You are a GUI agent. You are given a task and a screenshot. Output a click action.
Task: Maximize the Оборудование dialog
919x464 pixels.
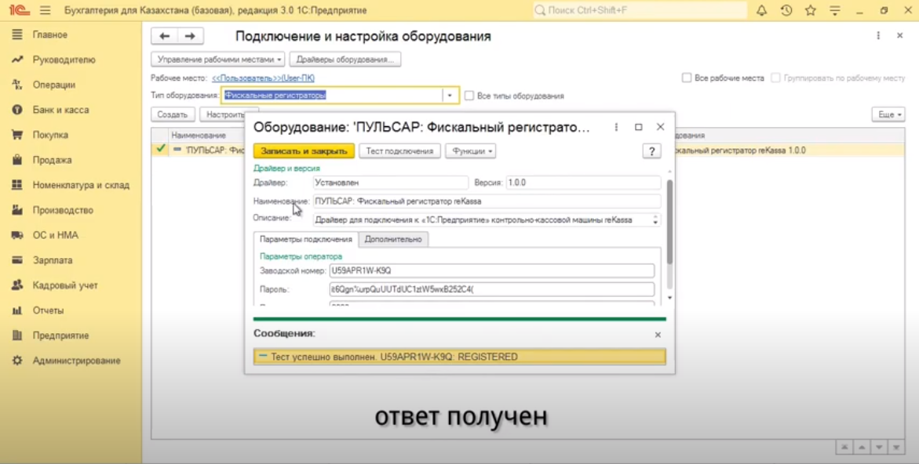[x=638, y=127]
